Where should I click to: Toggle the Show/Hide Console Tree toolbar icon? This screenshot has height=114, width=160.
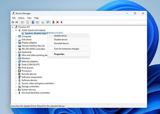pos(22,22)
